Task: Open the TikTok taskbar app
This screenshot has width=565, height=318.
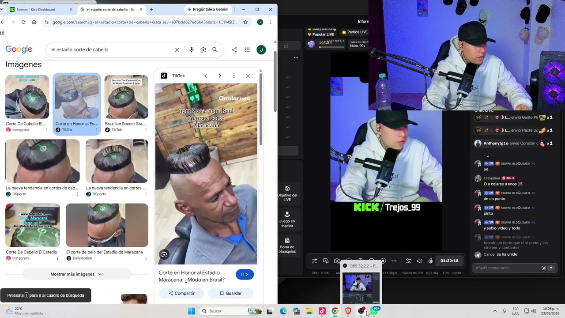Action: click(x=322, y=311)
